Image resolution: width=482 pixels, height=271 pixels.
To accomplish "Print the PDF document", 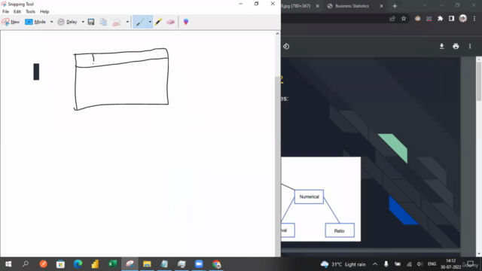I will [456, 47].
